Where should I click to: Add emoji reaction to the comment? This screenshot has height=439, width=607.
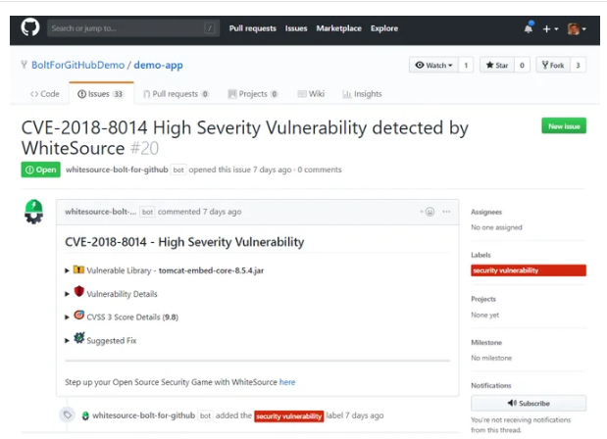point(428,212)
